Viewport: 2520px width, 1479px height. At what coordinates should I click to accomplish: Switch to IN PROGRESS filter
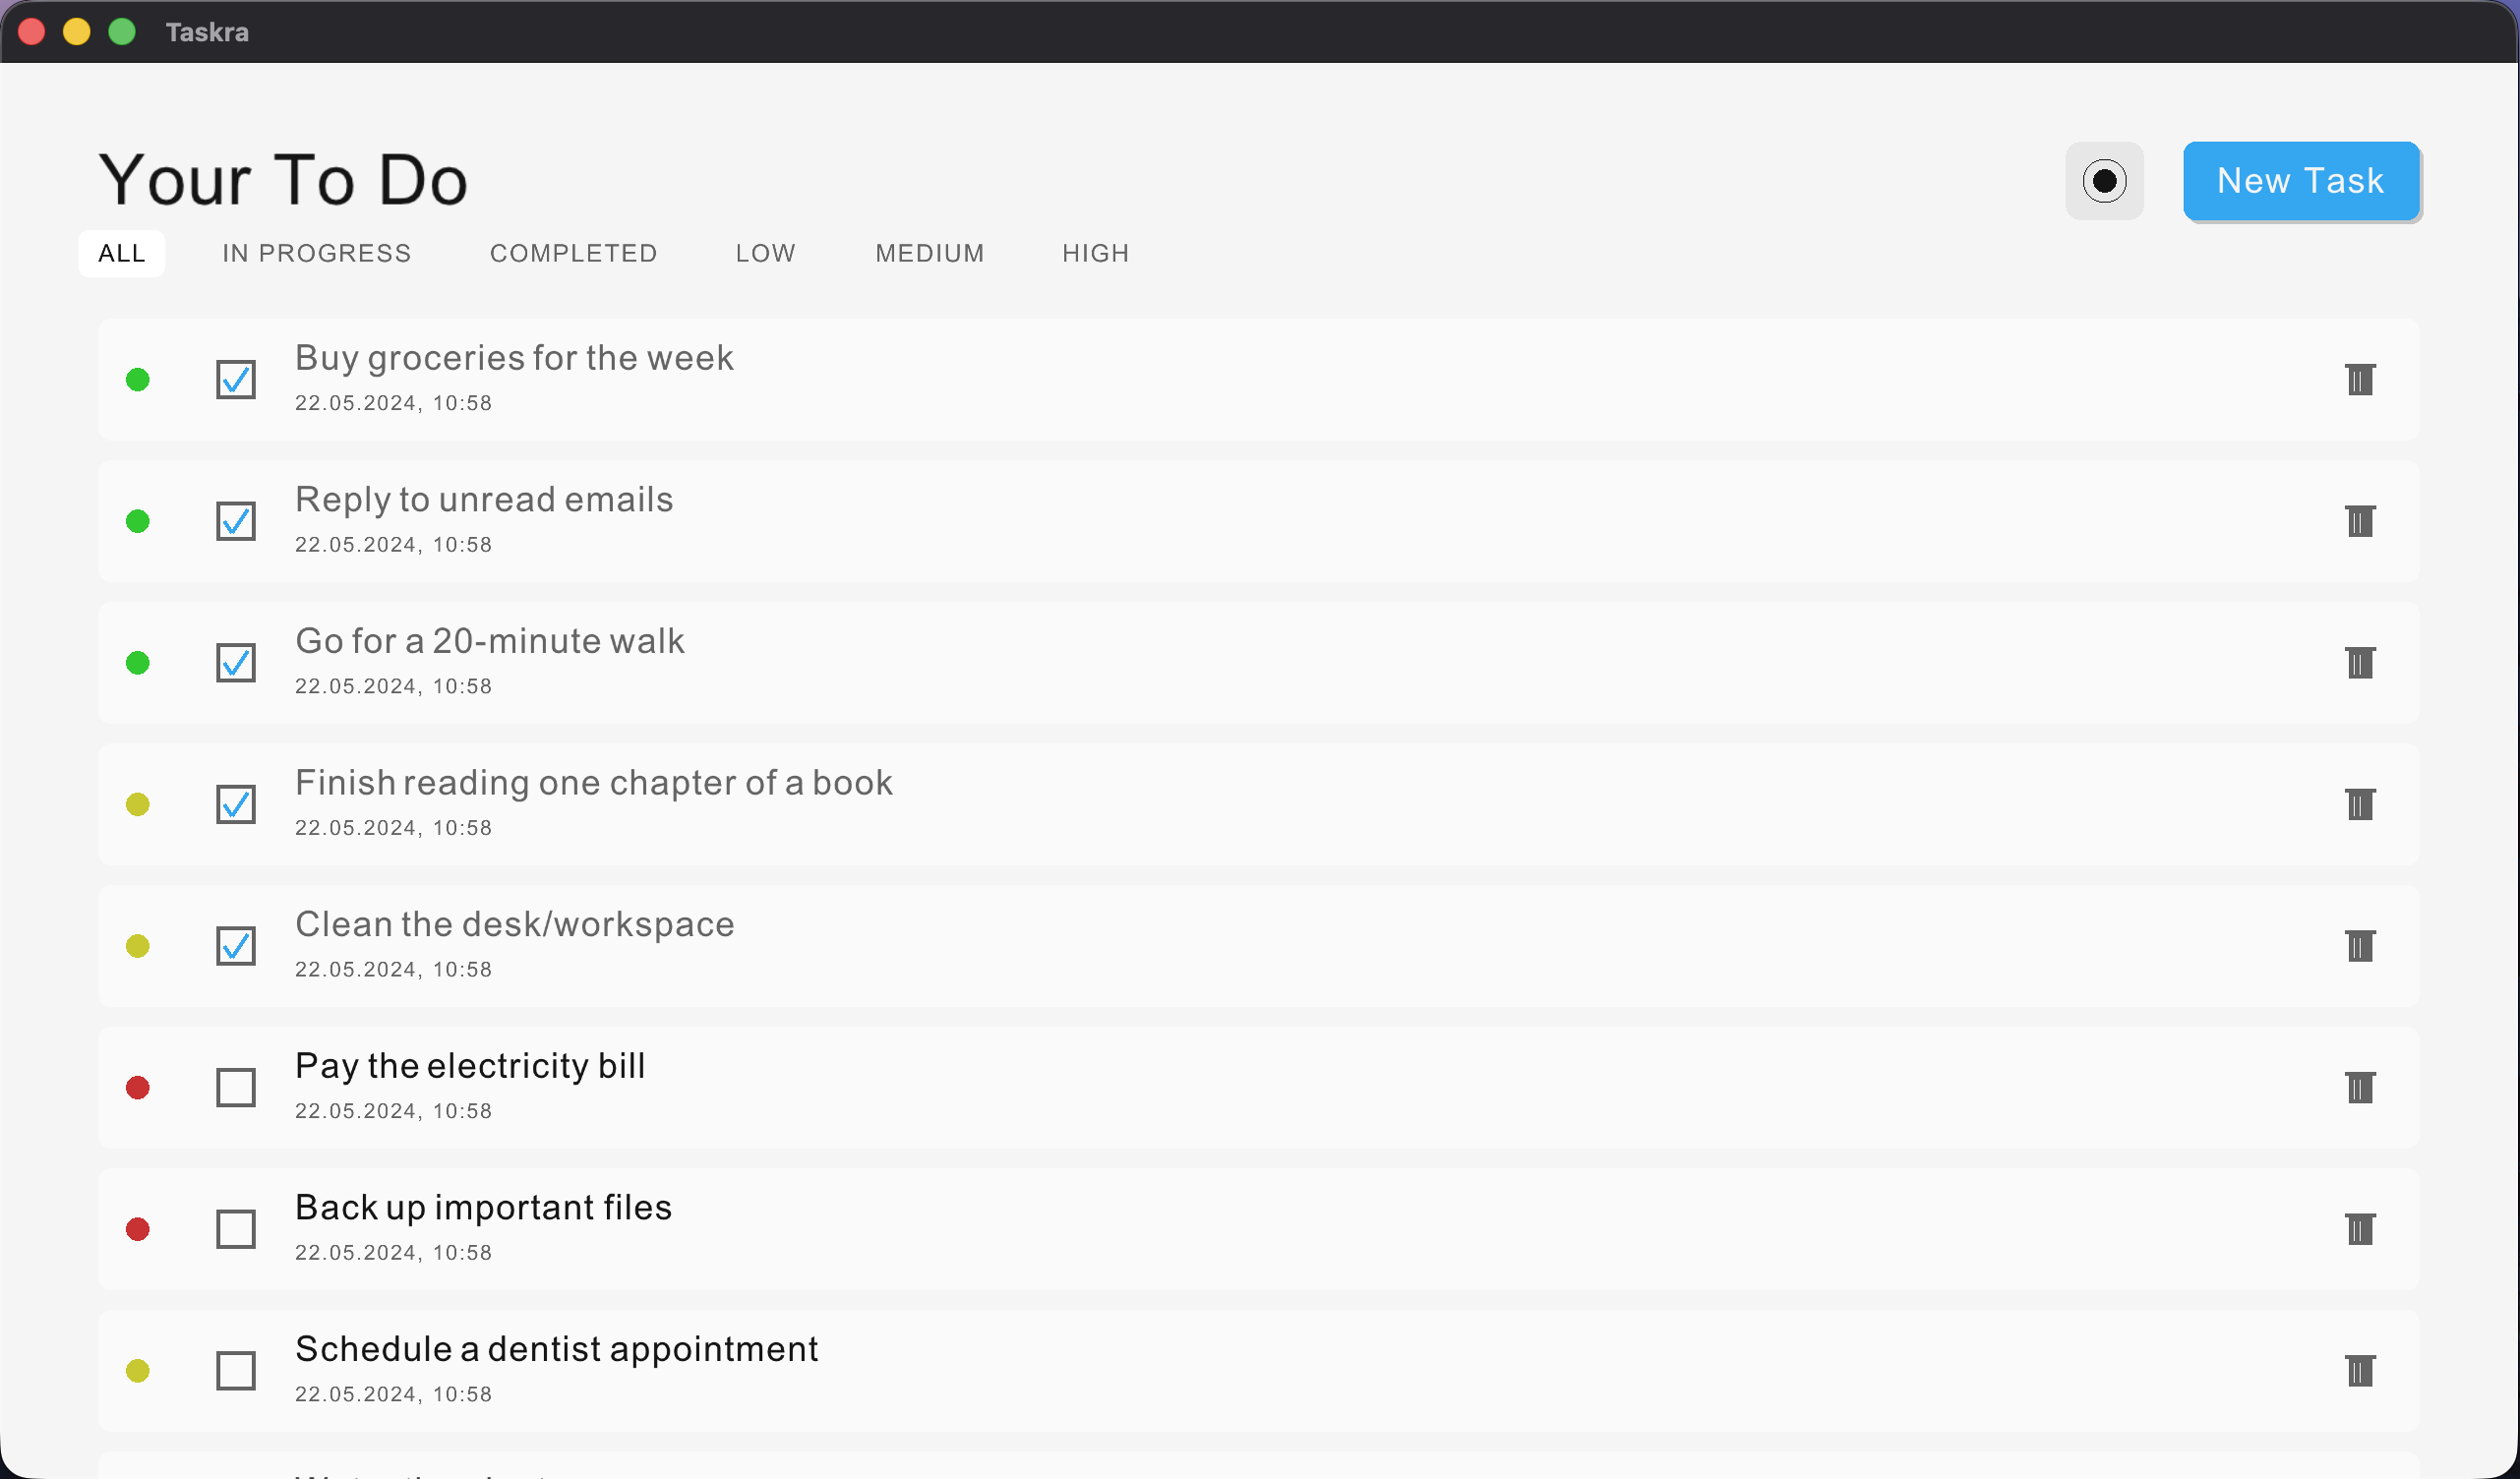317,254
